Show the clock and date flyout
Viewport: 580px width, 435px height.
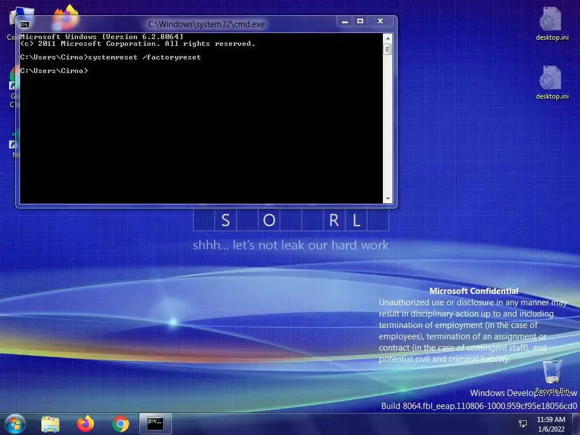tap(551, 424)
